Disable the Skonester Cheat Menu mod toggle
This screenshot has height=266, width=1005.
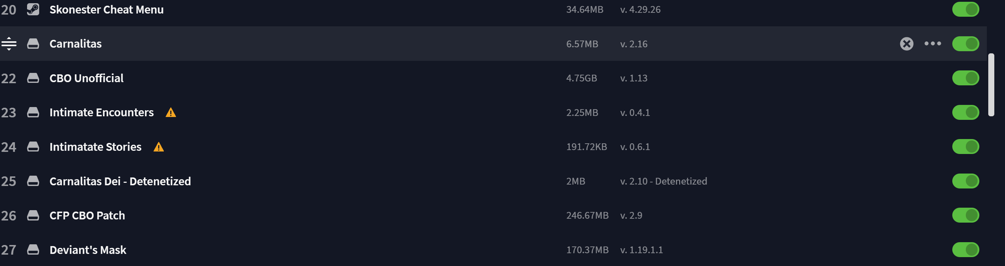(965, 9)
